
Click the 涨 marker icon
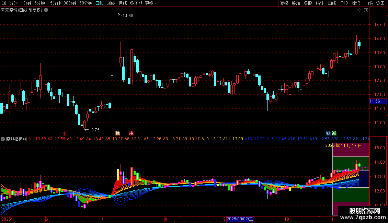[x=132, y=133]
